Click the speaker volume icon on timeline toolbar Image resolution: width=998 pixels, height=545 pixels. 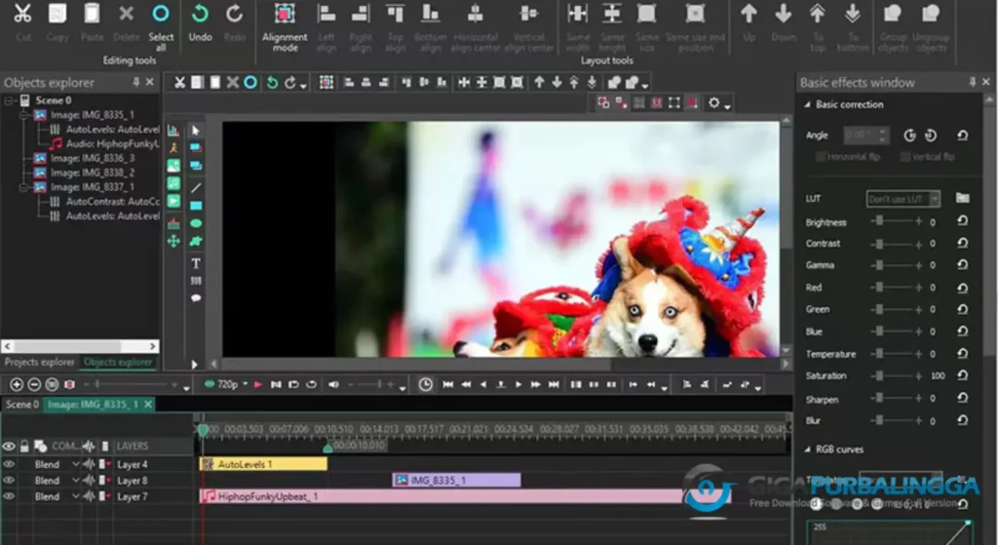coord(333,384)
